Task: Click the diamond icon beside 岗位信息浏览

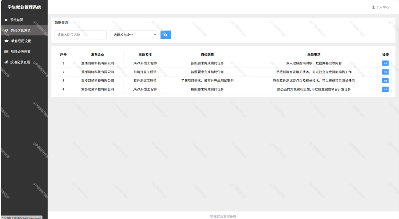Action: point(6,30)
